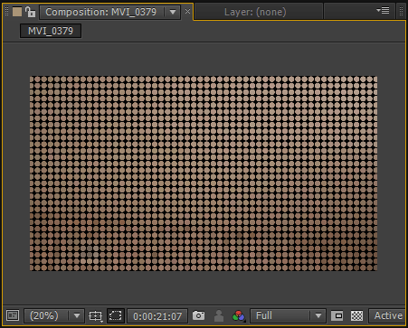Click the current time 0:00:21:07

click(157, 316)
